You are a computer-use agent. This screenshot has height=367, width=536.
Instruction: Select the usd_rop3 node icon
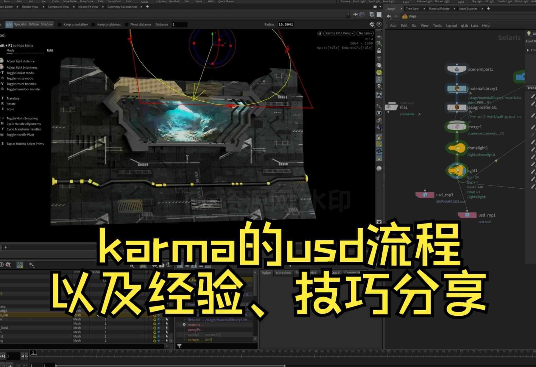click(x=425, y=195)
